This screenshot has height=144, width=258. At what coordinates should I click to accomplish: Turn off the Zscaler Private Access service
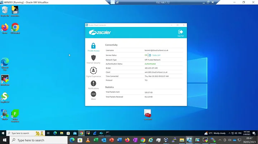[x=155, y=55]
